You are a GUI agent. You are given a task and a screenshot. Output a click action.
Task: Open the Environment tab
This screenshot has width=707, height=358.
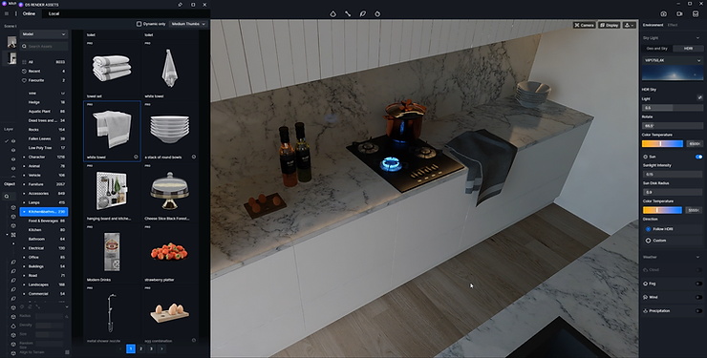pyautogui.click(x=653, y=25)
